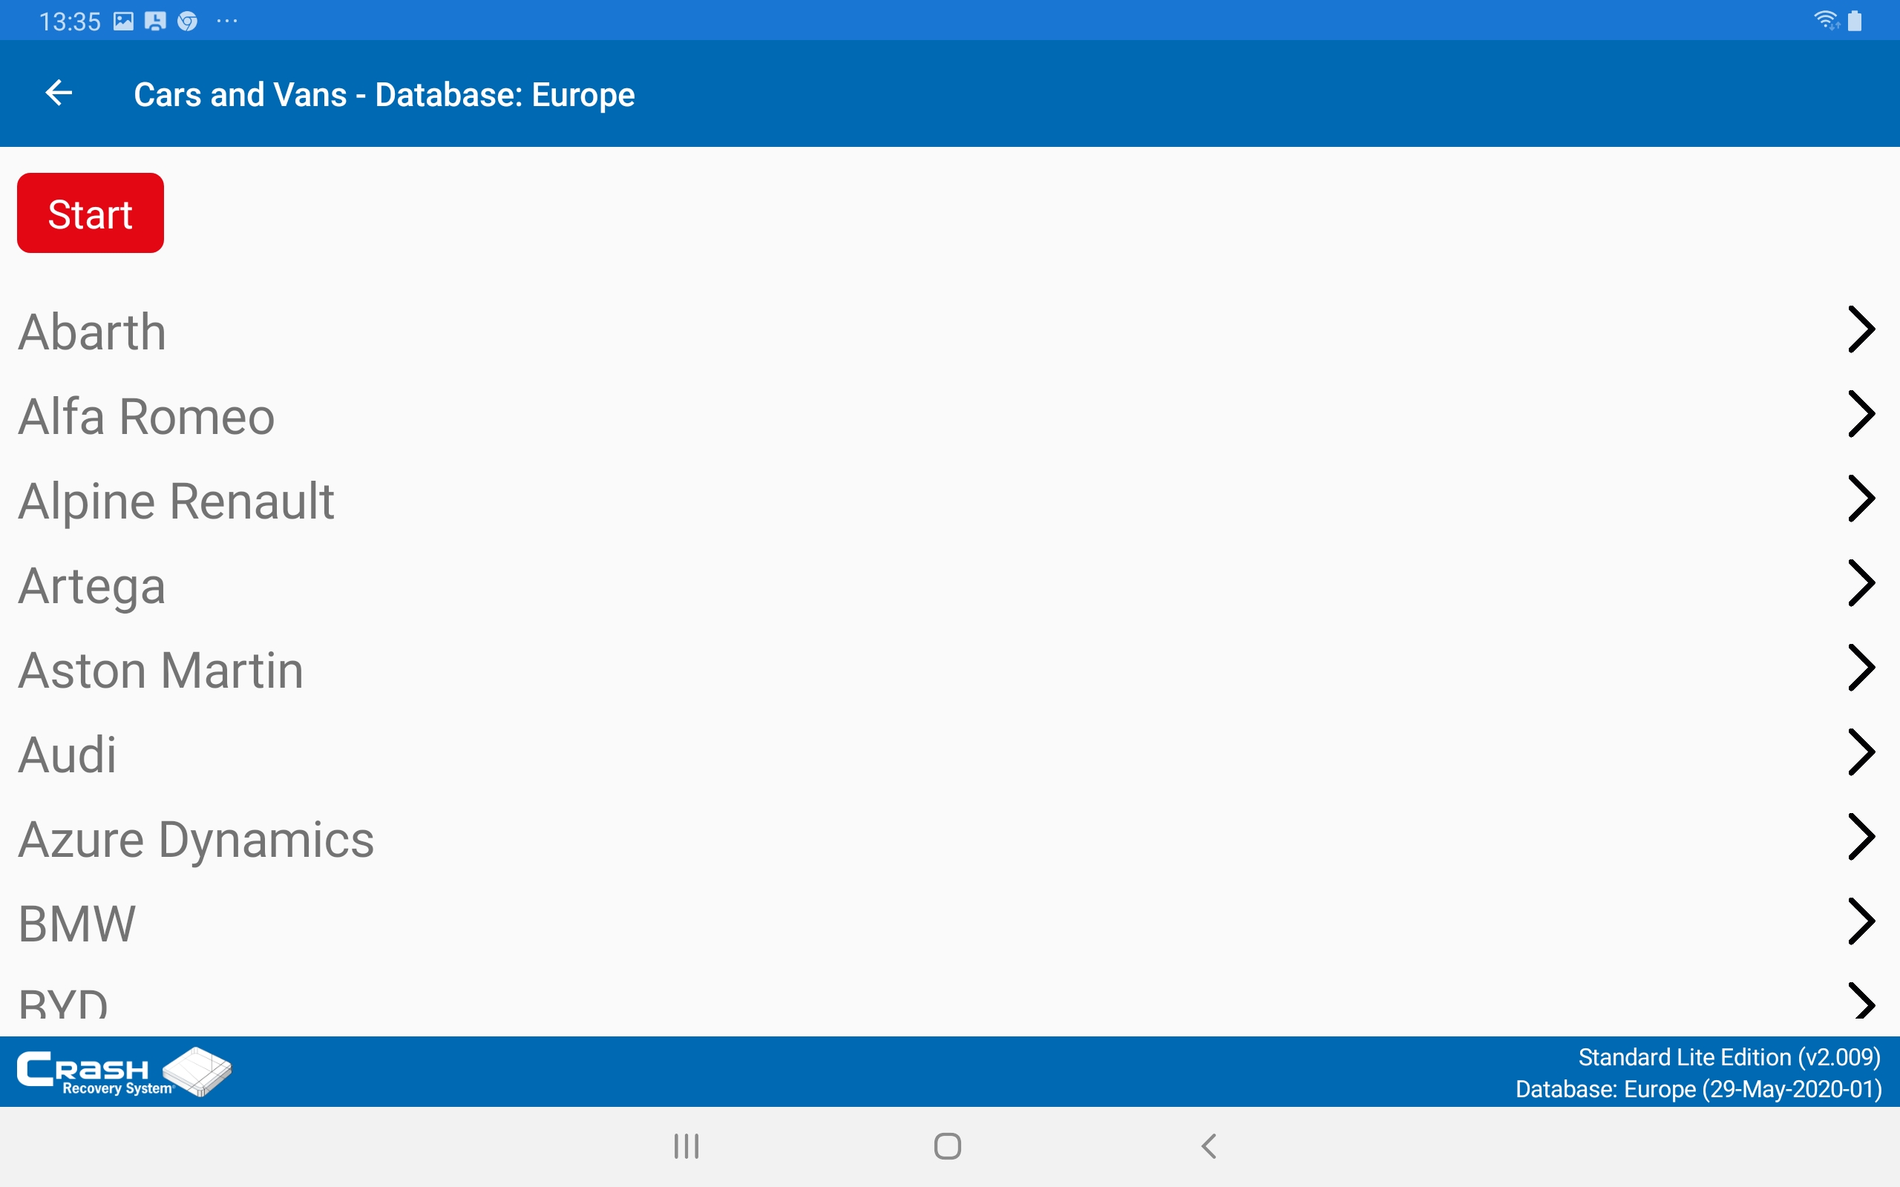Tap Standard Lite Edition version text
Screen dimensions: 1900x1187
point(1729,1057)
